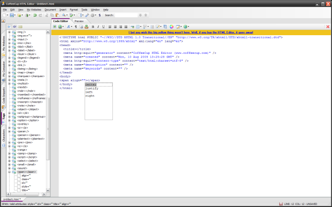Screen dimensions: 332x207
Task: Click the Insert image icon in editor toolbar
Action: pos(55,26)
